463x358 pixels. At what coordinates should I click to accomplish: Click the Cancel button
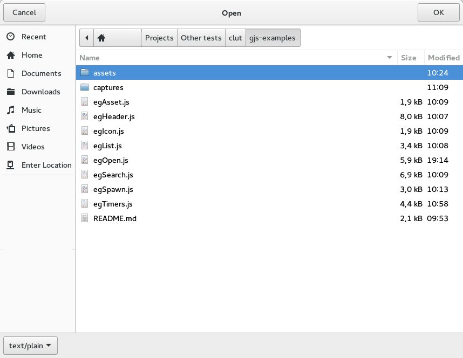click(x=24, y=12)
